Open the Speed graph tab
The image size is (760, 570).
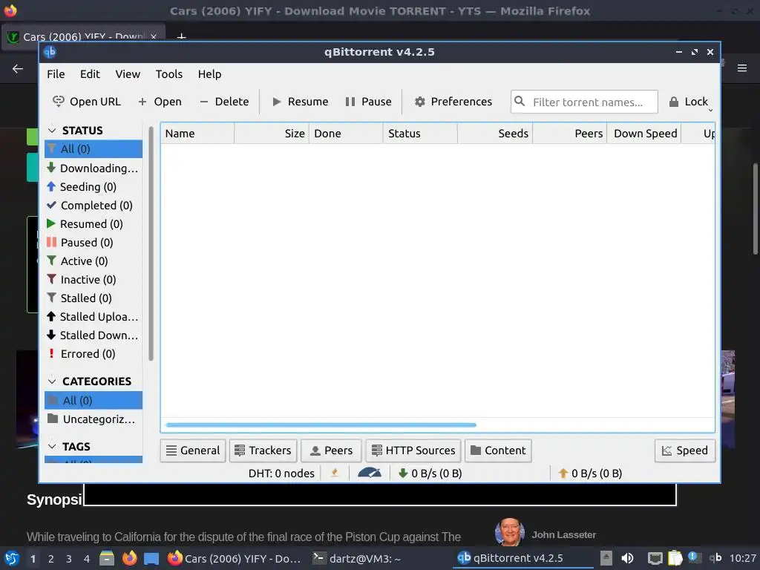[685, 451]
